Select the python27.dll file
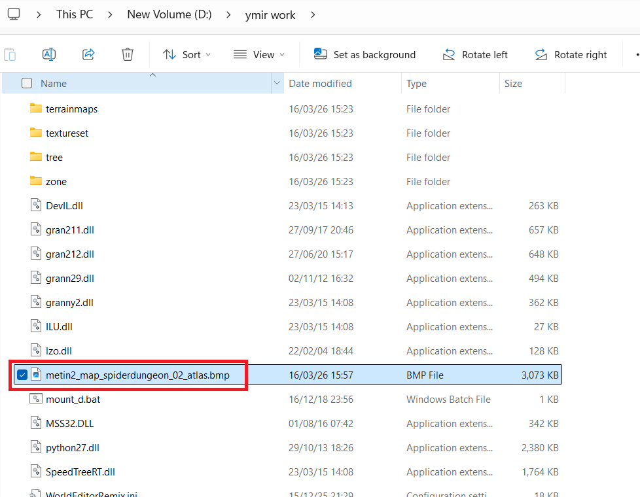 [x=72, y=447]
